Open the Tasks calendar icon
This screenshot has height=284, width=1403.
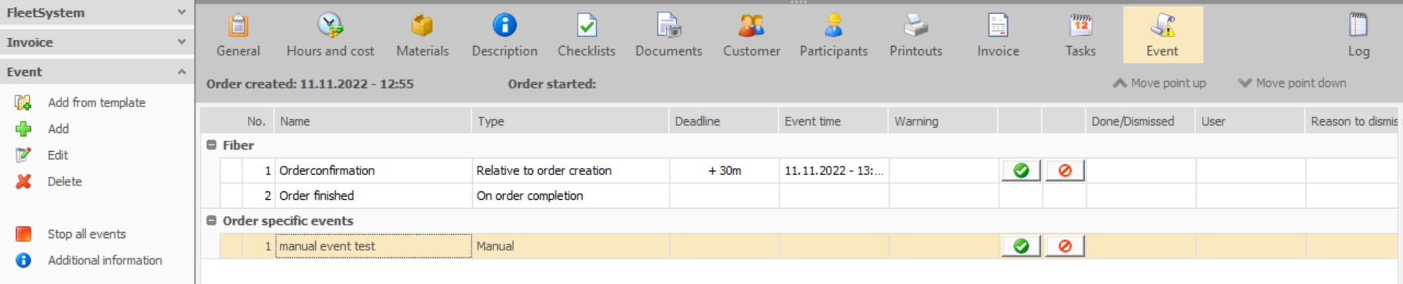click(x=1081, y=26)
